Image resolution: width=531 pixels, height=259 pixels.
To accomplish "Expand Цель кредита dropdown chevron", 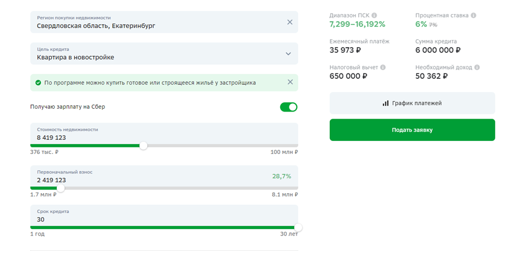I will [x=288, y=54].
